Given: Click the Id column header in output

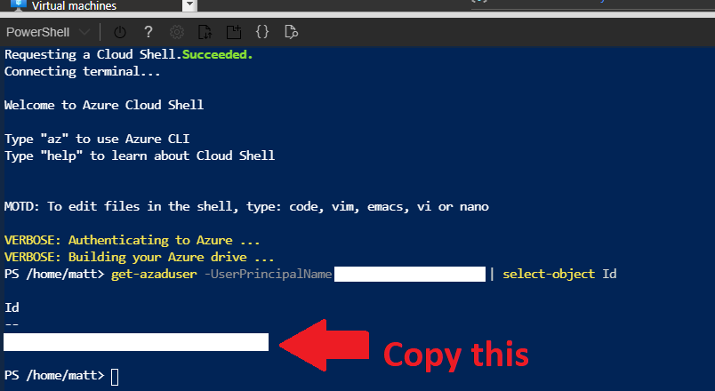Looking at the screenshot, I should pyautogui.click(x=12, y=307).
